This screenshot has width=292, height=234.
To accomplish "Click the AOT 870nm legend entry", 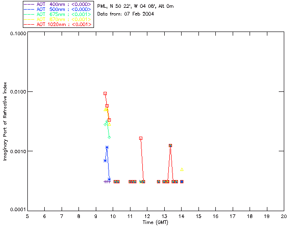I will (58, 19).
